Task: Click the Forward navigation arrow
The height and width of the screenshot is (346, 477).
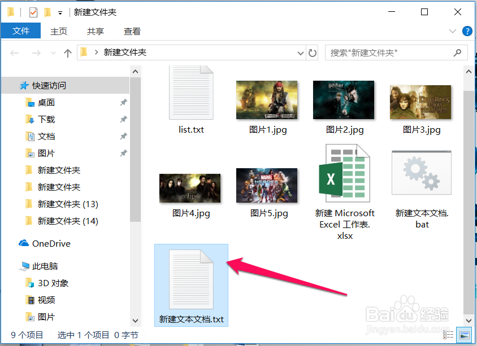Action: [x=36, y=53]
